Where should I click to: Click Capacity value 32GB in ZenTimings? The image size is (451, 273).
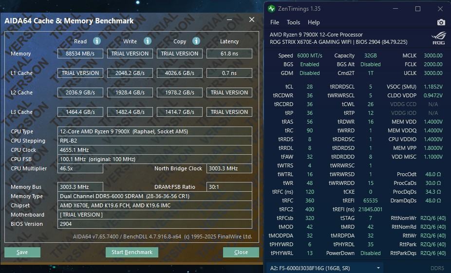click(371, 55)
